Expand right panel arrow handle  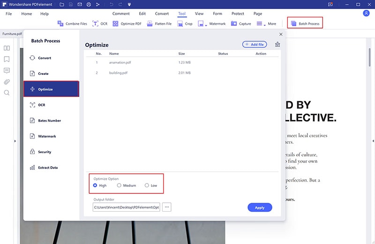[x=373, y=141]
